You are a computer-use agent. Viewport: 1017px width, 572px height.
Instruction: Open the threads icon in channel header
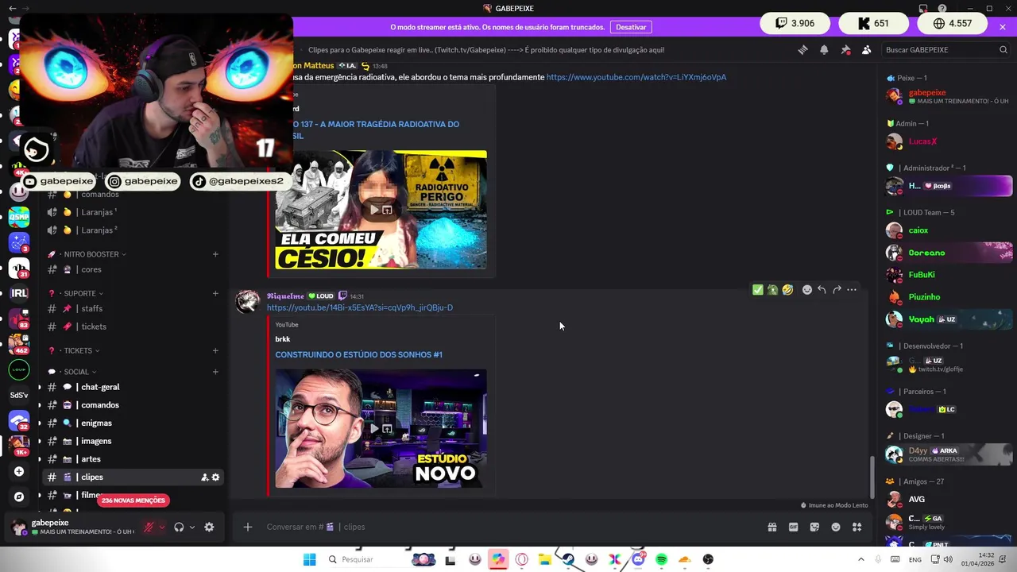coord(802,49)
